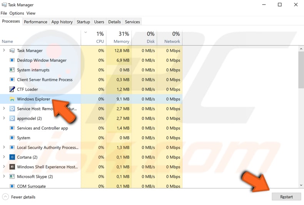Click the COM Surrogate process icon
Viewport: 304px width, 205px height.
[x=12, y=186]
